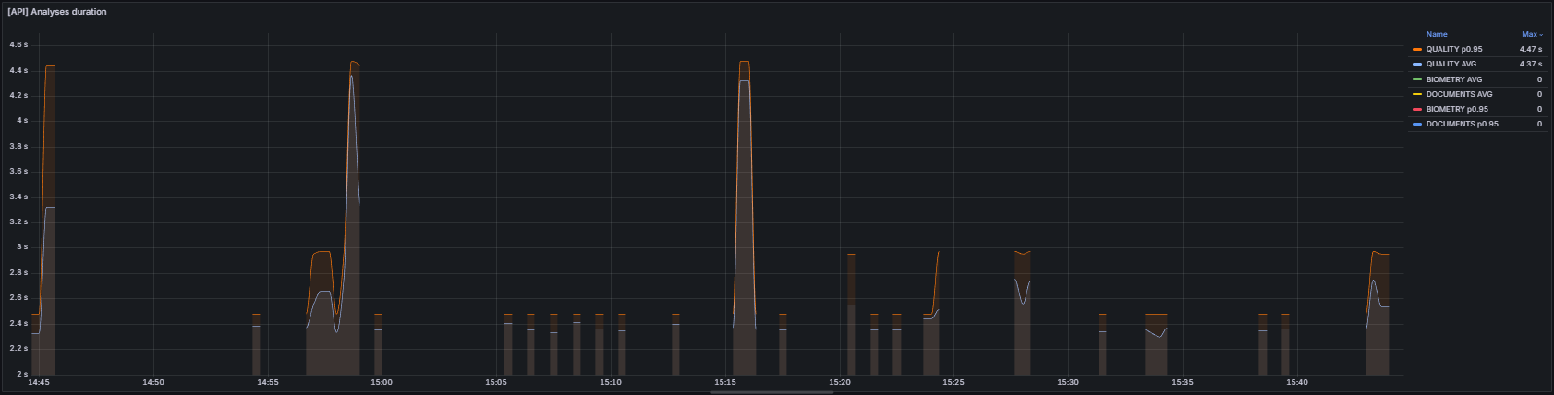Viewport: 1554px width, 395px height.
Task: Sort the legend by the Max column
Action: point(1530,34)
